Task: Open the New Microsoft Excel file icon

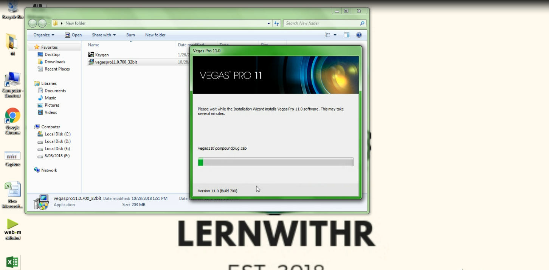Action: 12,194
